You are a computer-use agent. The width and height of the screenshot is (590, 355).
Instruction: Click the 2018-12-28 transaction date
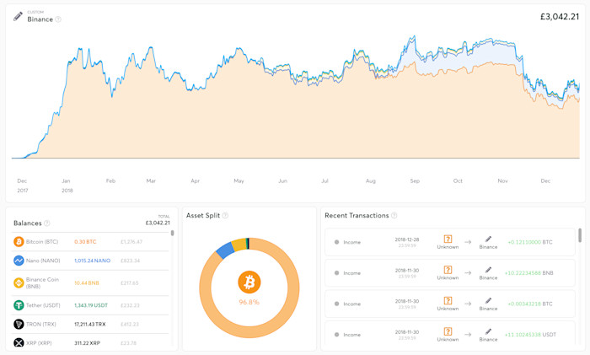click(x=407, y=239)
